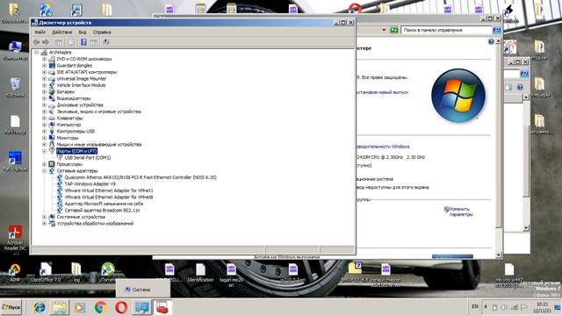Click the Back arrow in Device Manager toolbar
This screenshot has height=316, width=562.
pos(36,42)
